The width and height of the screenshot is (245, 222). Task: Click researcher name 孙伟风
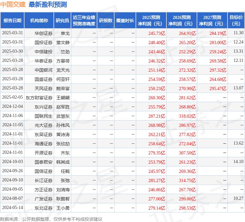tap(63, 125)
